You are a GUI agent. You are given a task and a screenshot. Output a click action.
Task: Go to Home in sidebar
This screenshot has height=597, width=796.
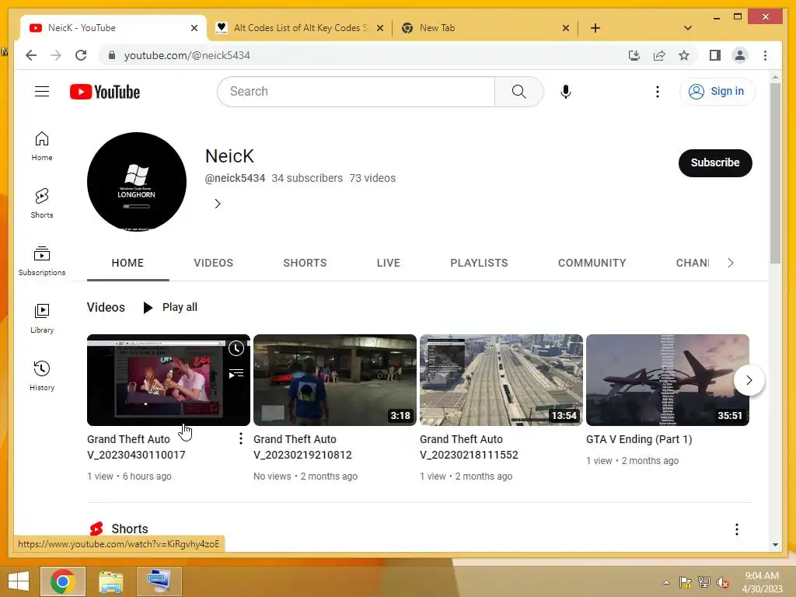[x=42, y=146]
